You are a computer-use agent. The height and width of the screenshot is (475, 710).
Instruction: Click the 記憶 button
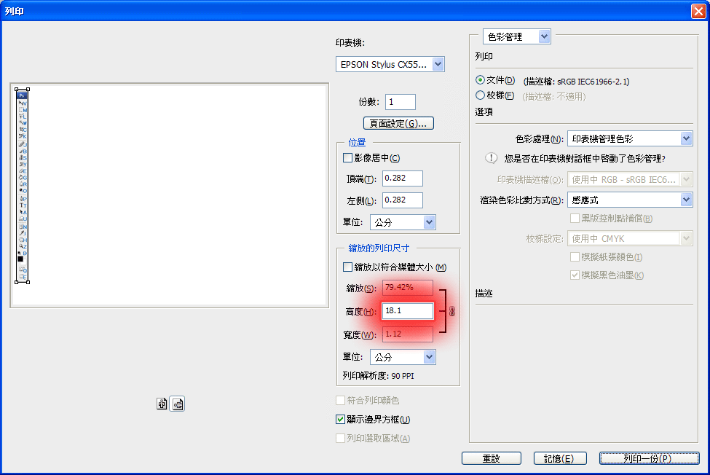[x=560, y=458]
